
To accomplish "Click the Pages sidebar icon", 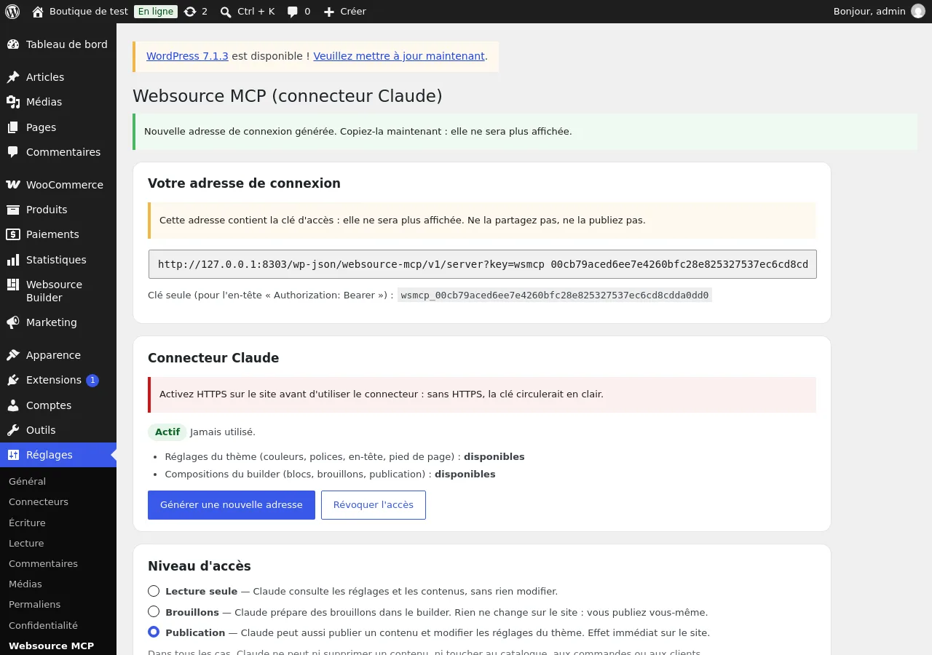I will [x=13, y=127].
